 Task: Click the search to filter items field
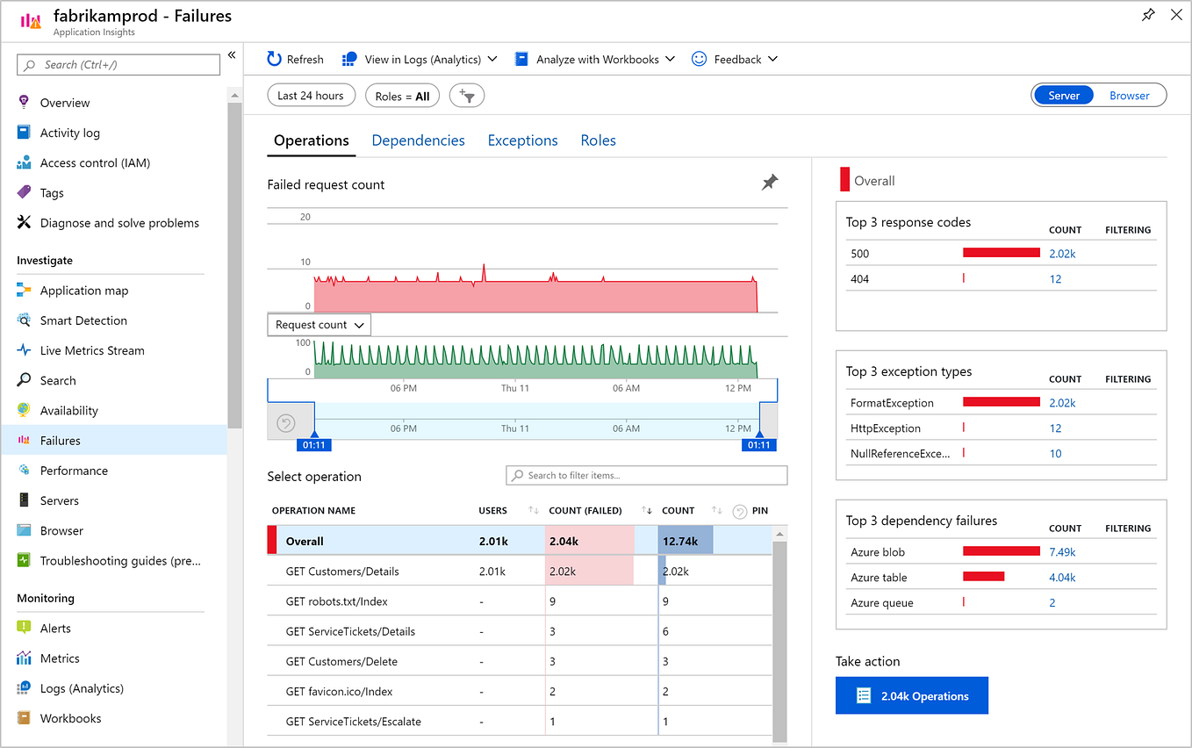click(x=646, y=475)
